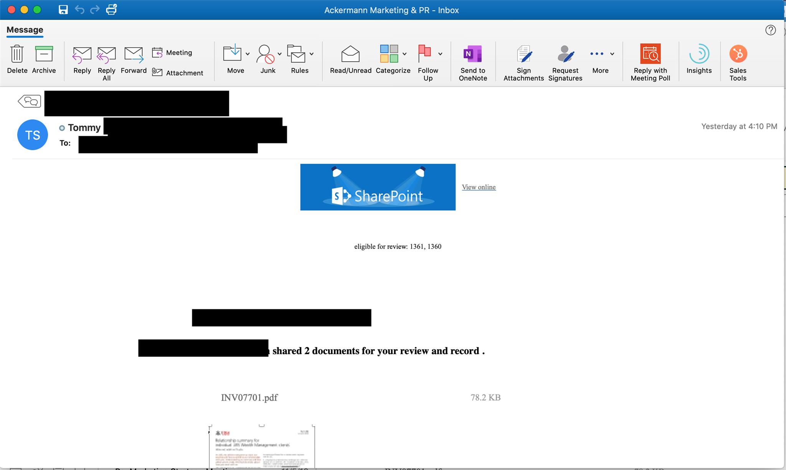Click the conversation tag icon
786x470 pixels.
point(30,101)
